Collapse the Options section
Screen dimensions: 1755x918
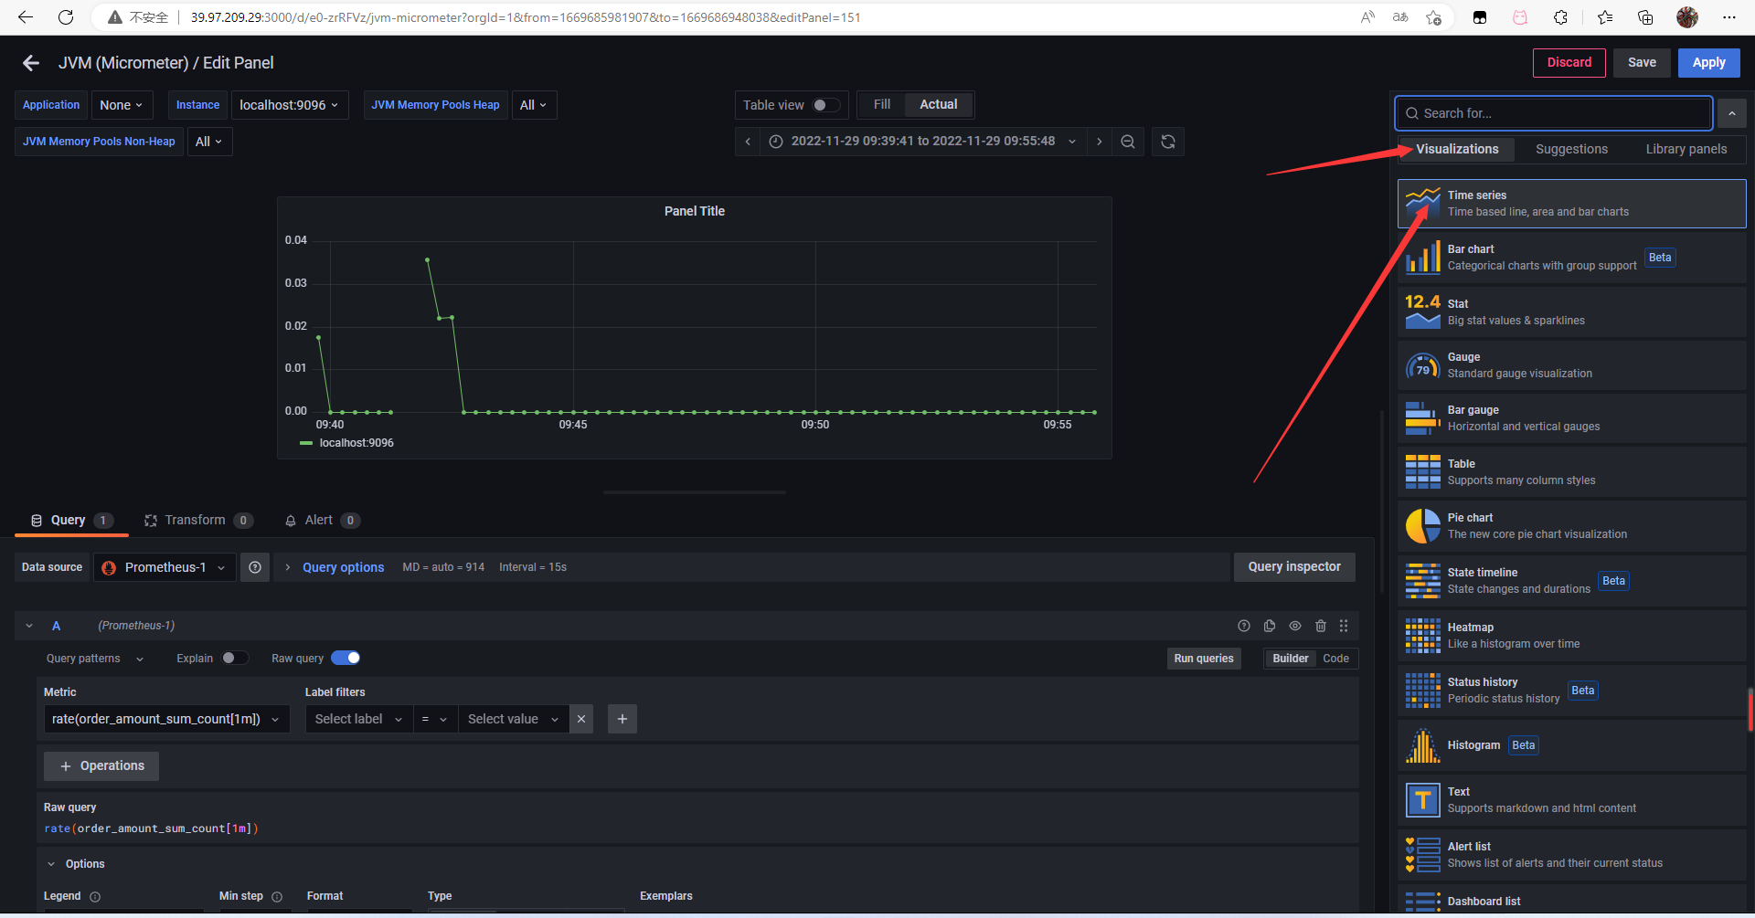point(51,864)
